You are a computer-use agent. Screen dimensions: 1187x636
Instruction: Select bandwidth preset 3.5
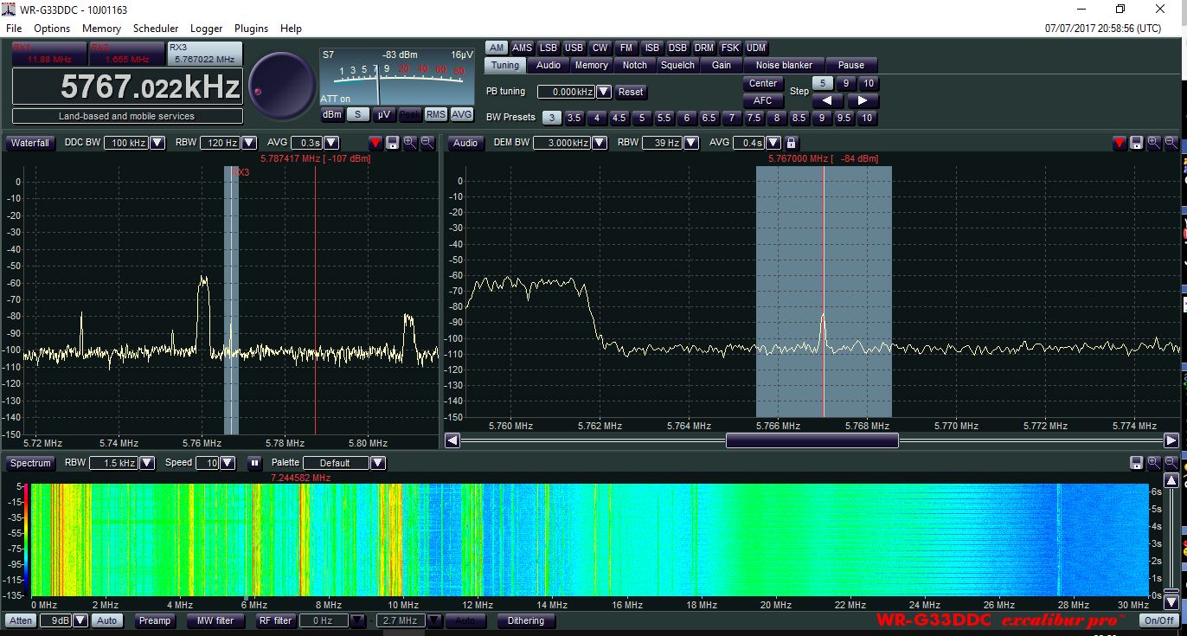(574, 118)
